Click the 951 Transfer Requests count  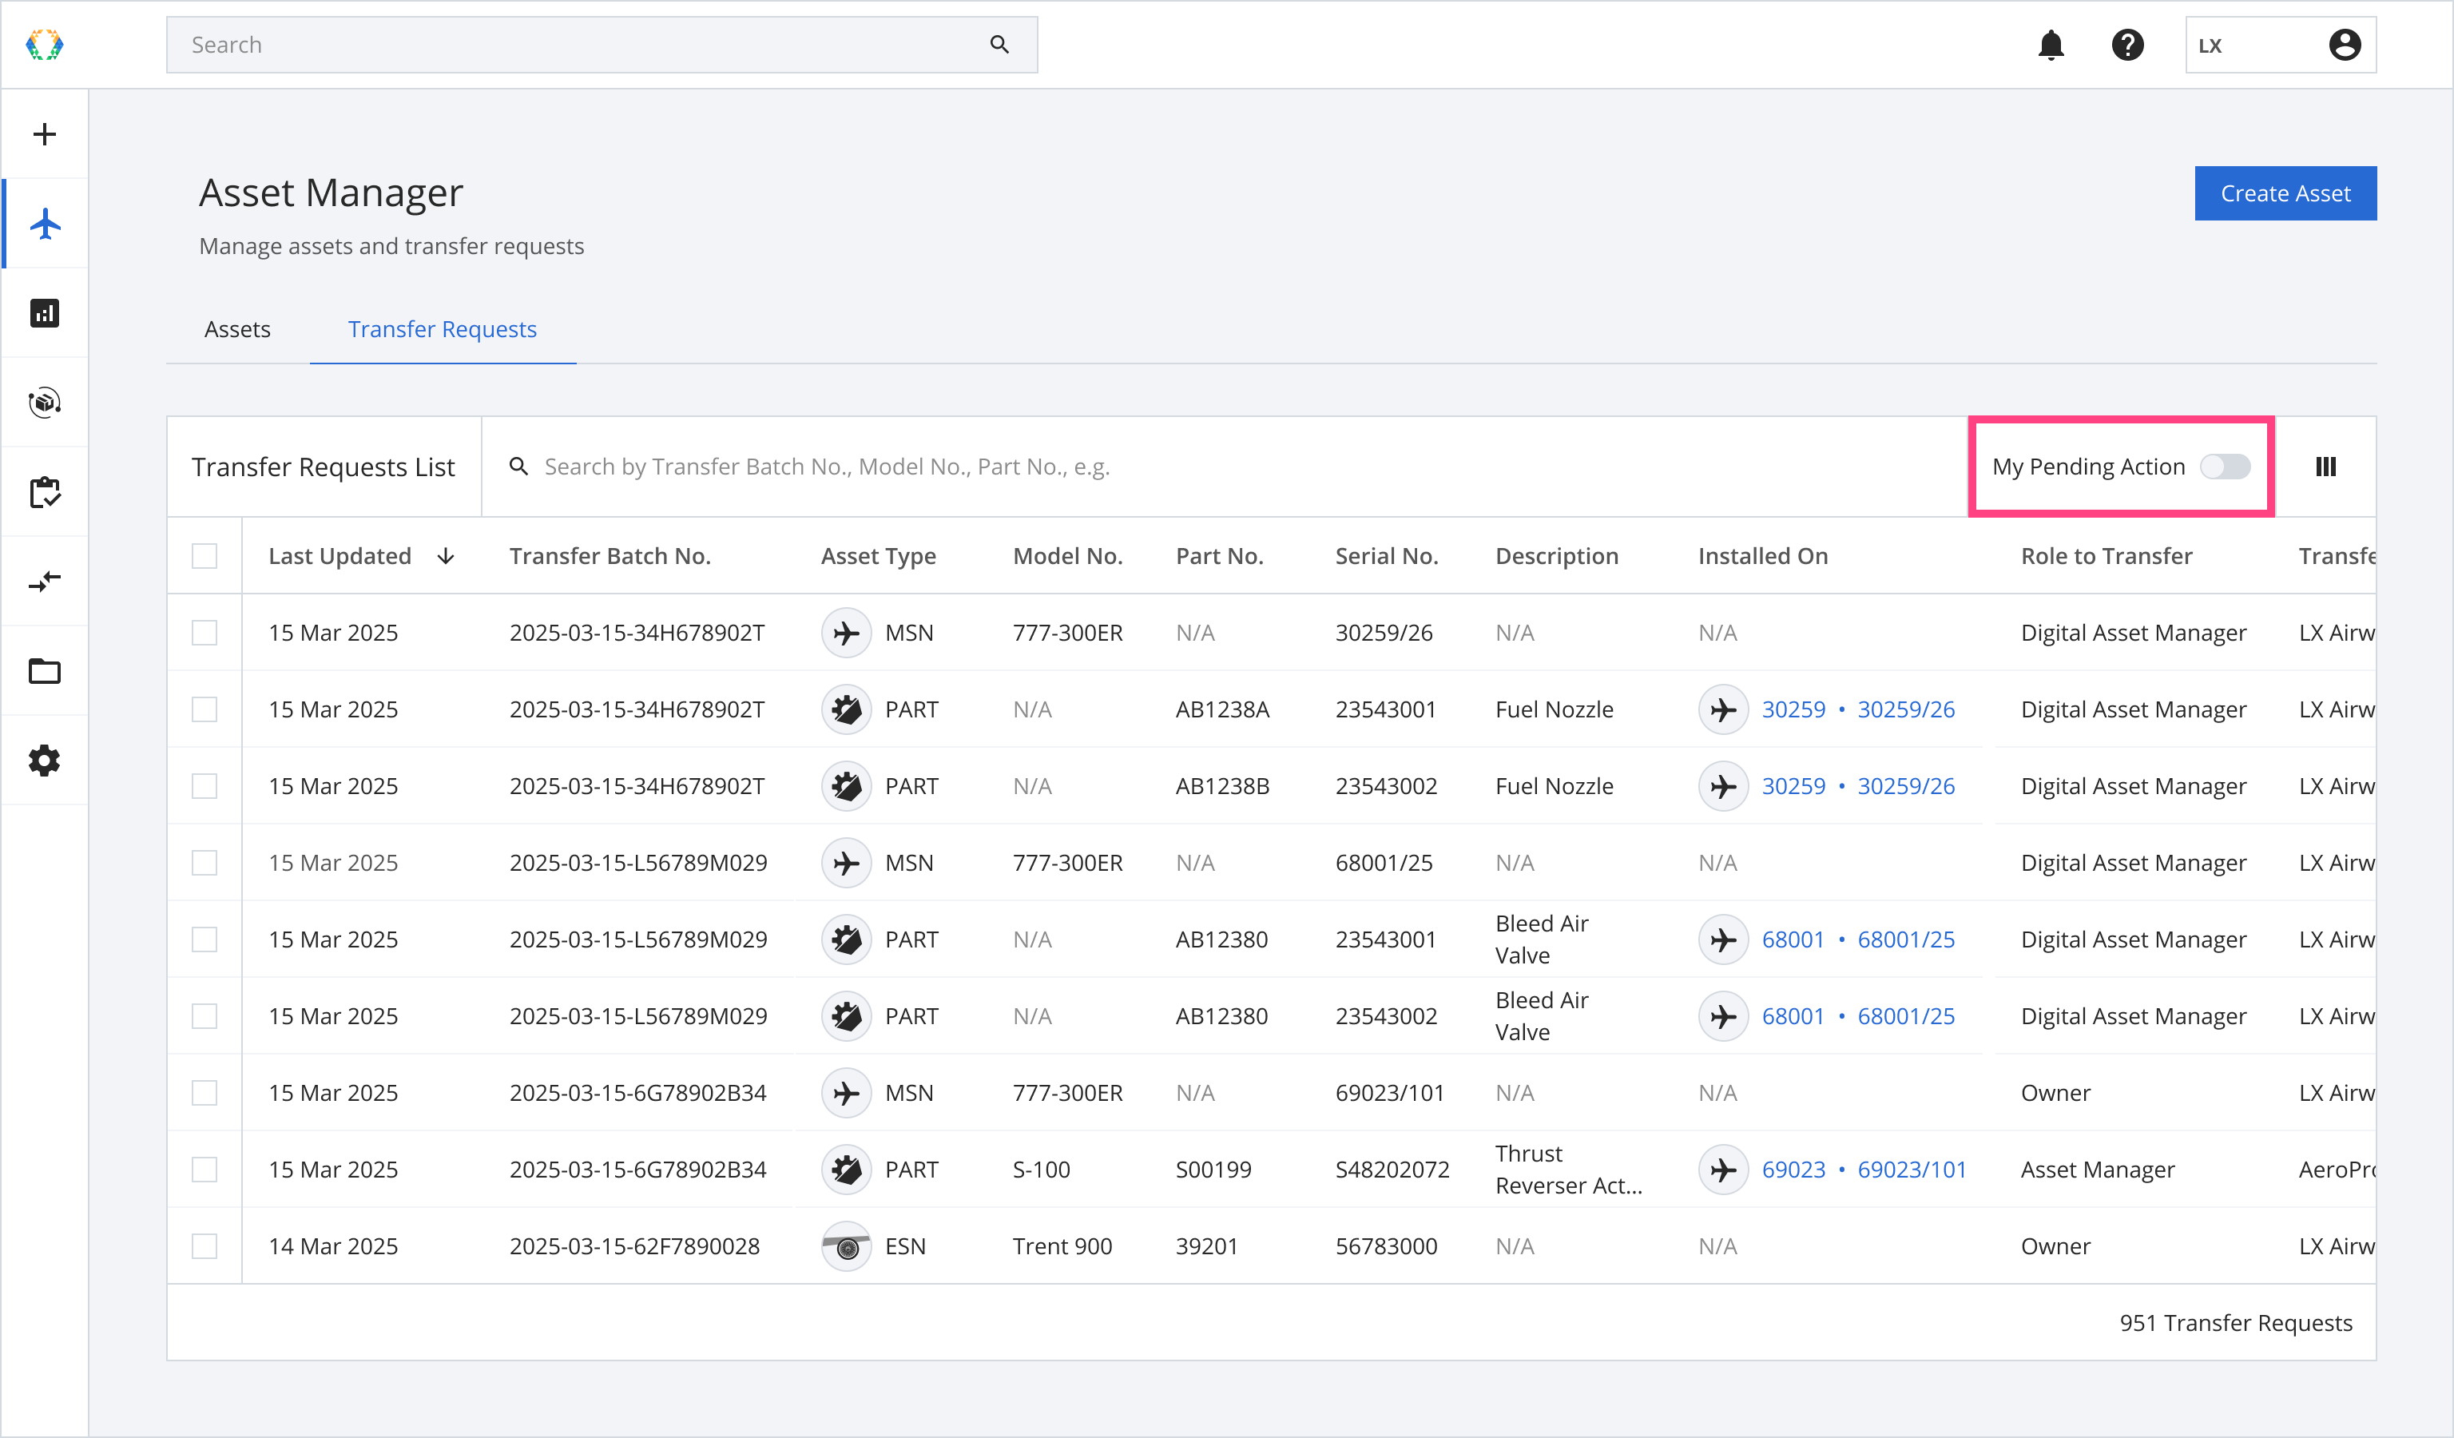coord(2235,1323)
